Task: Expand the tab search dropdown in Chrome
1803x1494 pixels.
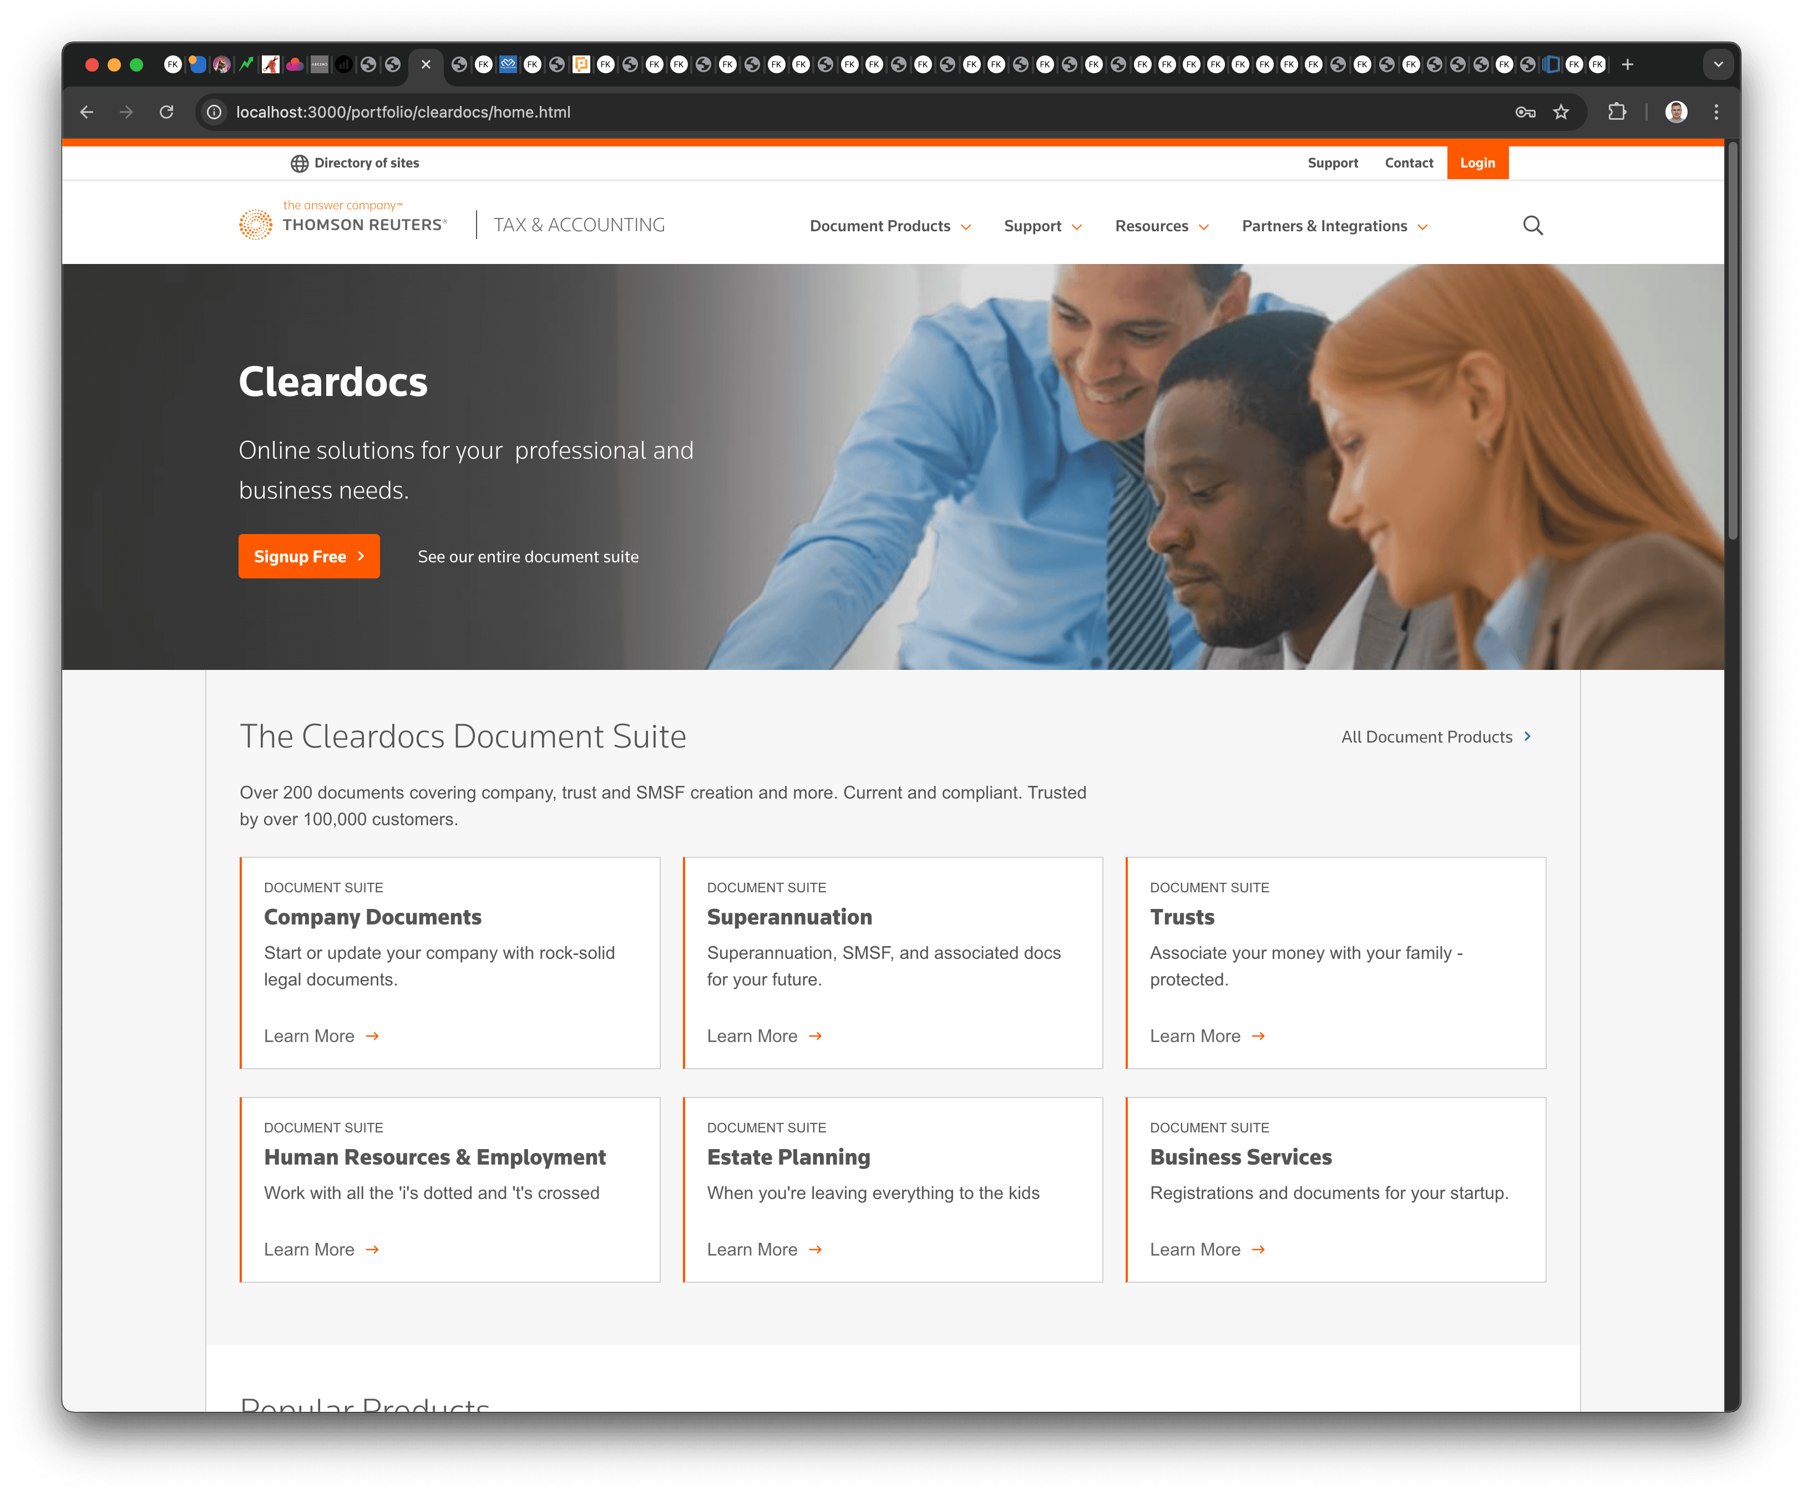Action: [x=1718, y=64]
